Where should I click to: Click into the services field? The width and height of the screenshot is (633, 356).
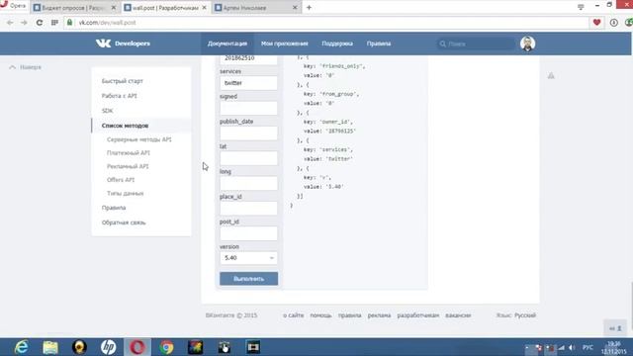(x=248, y=83)
